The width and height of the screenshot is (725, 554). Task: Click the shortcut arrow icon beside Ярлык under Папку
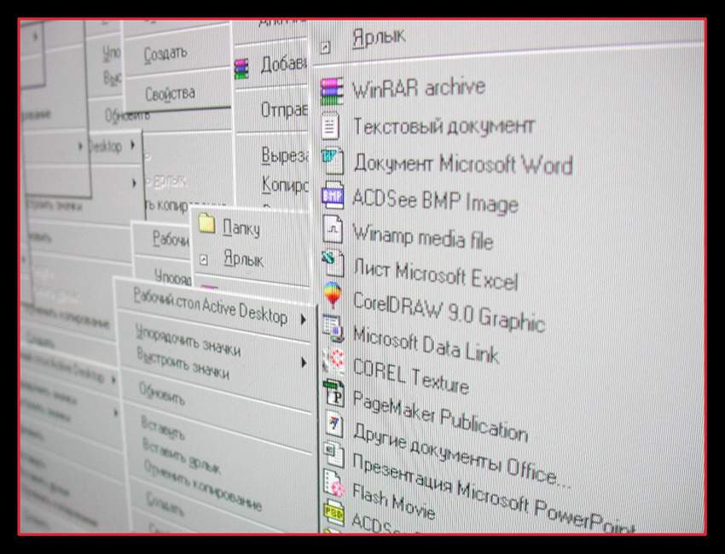[x=204, y=260]
